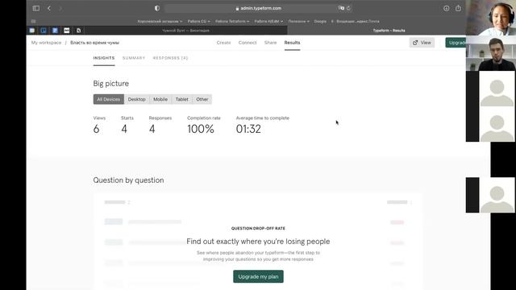Click the 100% completion rate value
The height and width of the screenshot is (290, 516).
201,129
